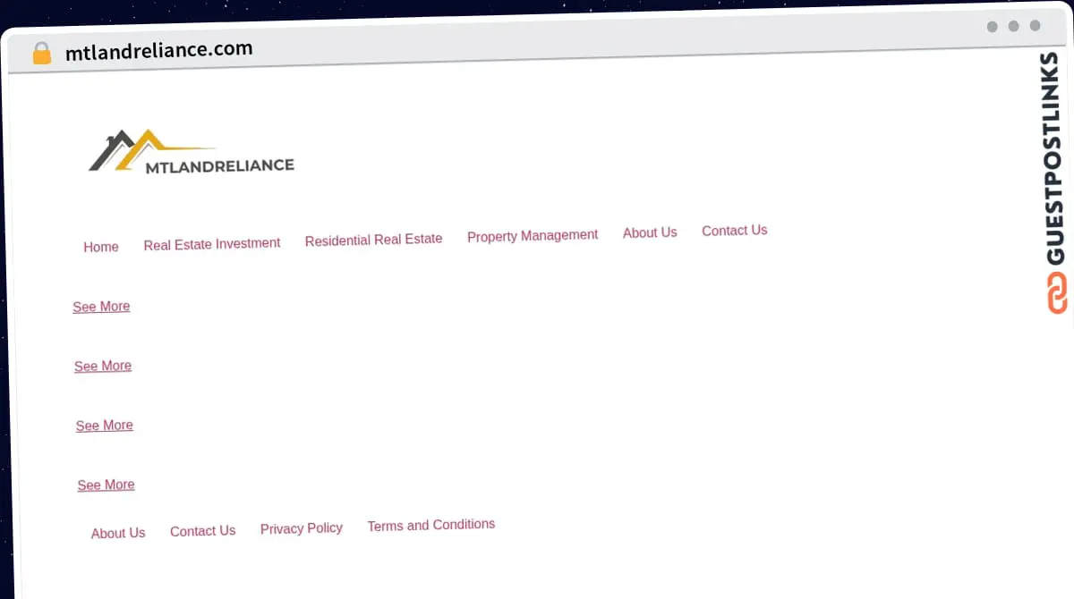Click the padlock security icon
This screenshot has width=1074, height=599.
(x=41, y=53)
